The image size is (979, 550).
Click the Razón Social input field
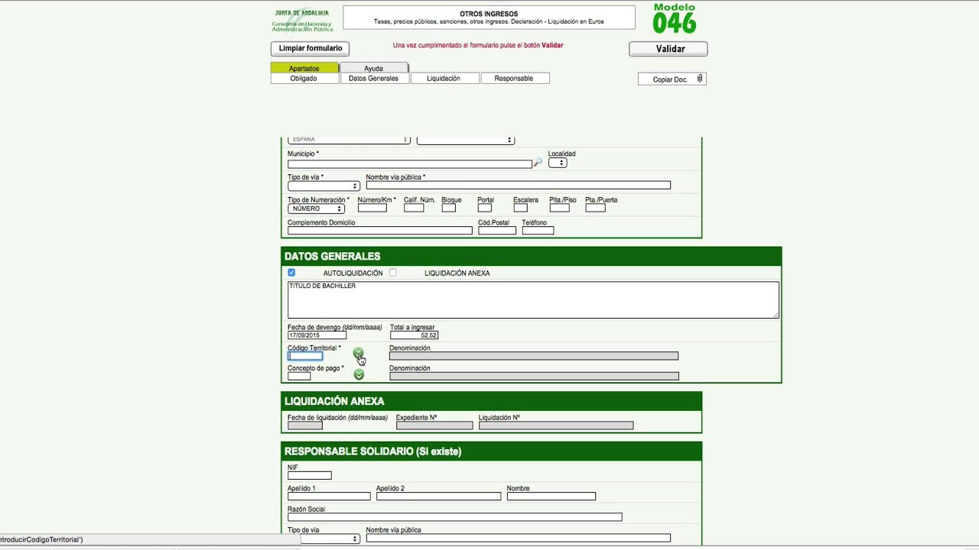(454, 517)
